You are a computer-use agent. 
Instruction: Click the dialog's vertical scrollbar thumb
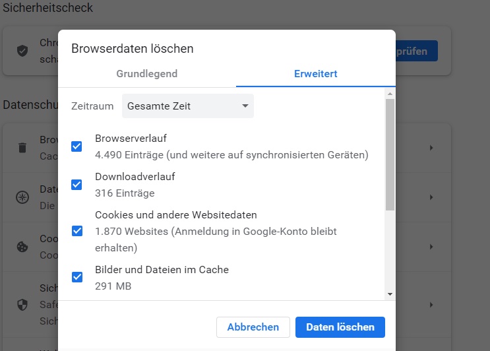[x=390, y=155]
